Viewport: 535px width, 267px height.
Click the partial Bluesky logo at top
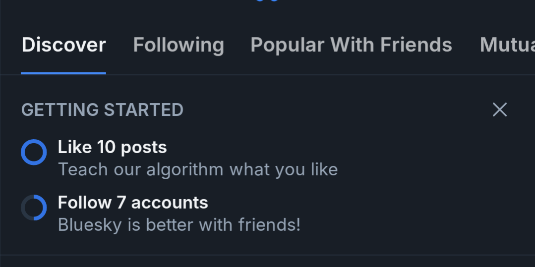click(x=267, y=0)
